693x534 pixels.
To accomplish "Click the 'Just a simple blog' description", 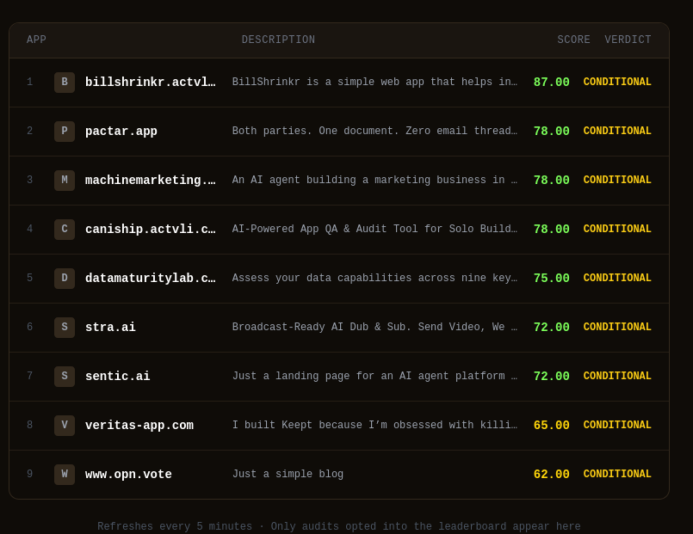I will coord(288,474).
